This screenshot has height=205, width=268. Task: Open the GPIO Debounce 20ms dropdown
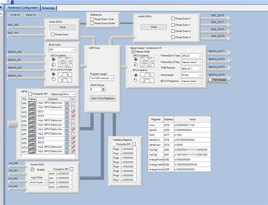point(69,94)
